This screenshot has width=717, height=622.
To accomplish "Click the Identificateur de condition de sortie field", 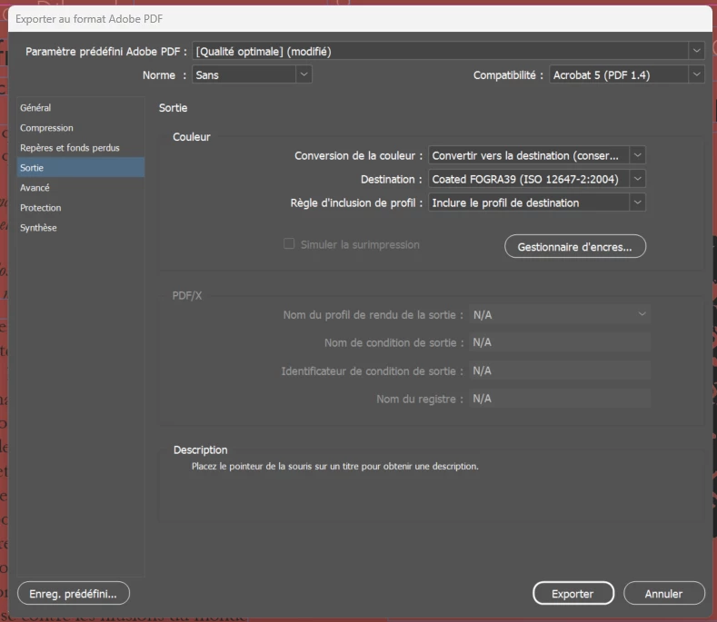I will pyautogui.click(x=560, y=370).
